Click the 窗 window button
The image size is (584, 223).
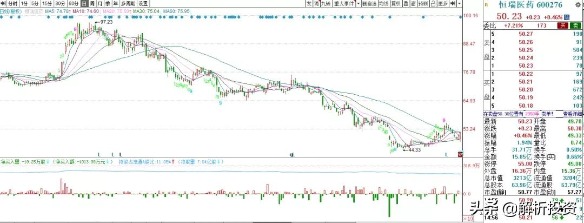(413, 3)
